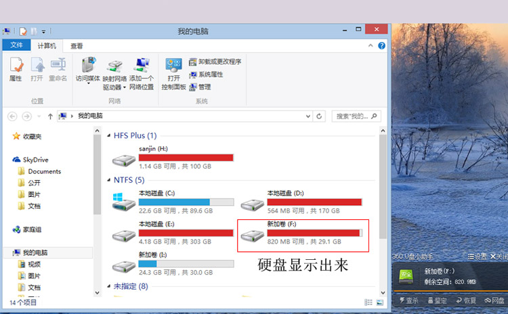This screenshot has height=314, width=508.
Task: Open the 文件 file menu tab
Action: tap(16, 45)
